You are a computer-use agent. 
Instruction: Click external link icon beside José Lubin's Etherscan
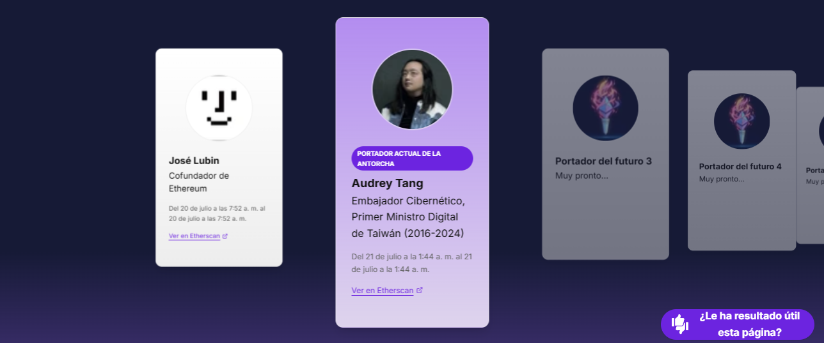(225, 236)
